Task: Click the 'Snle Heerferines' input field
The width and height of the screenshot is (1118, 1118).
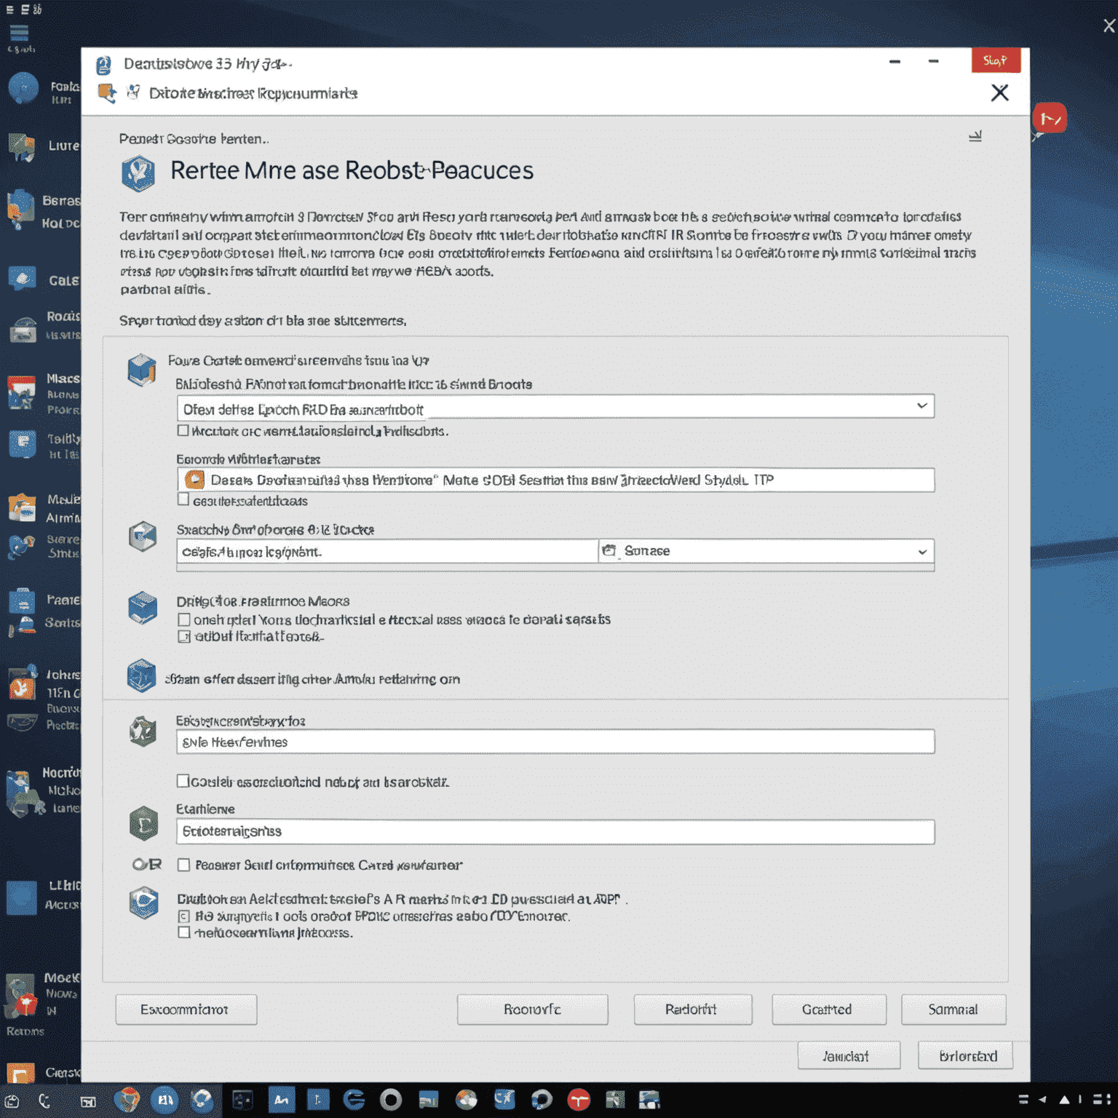Action: click(x=555, y=742)
